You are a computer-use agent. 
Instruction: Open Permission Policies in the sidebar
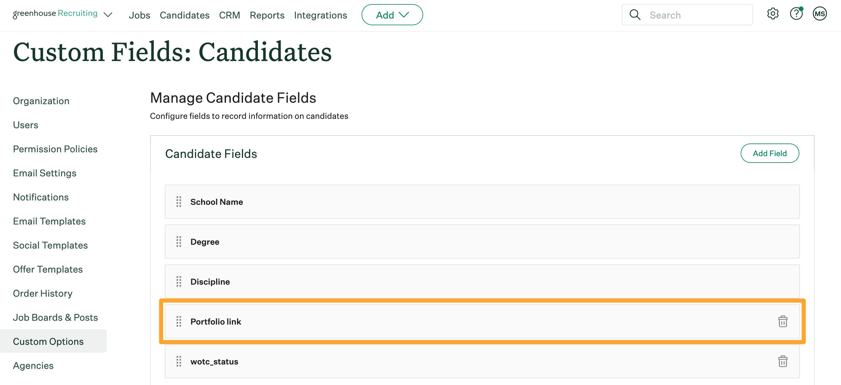[x=55, y=149]
